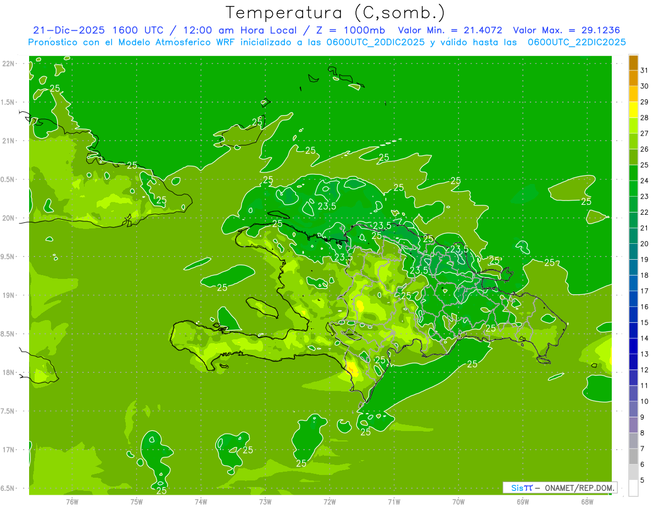Click the dark blue colorbar segment between 14 and 15
The height and width of the screenshot is (509, 659).
pyautogui.click(x=633, y=330)
